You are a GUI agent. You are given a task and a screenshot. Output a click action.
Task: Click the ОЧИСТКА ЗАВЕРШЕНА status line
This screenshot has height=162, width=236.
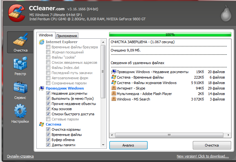(143, 42)
